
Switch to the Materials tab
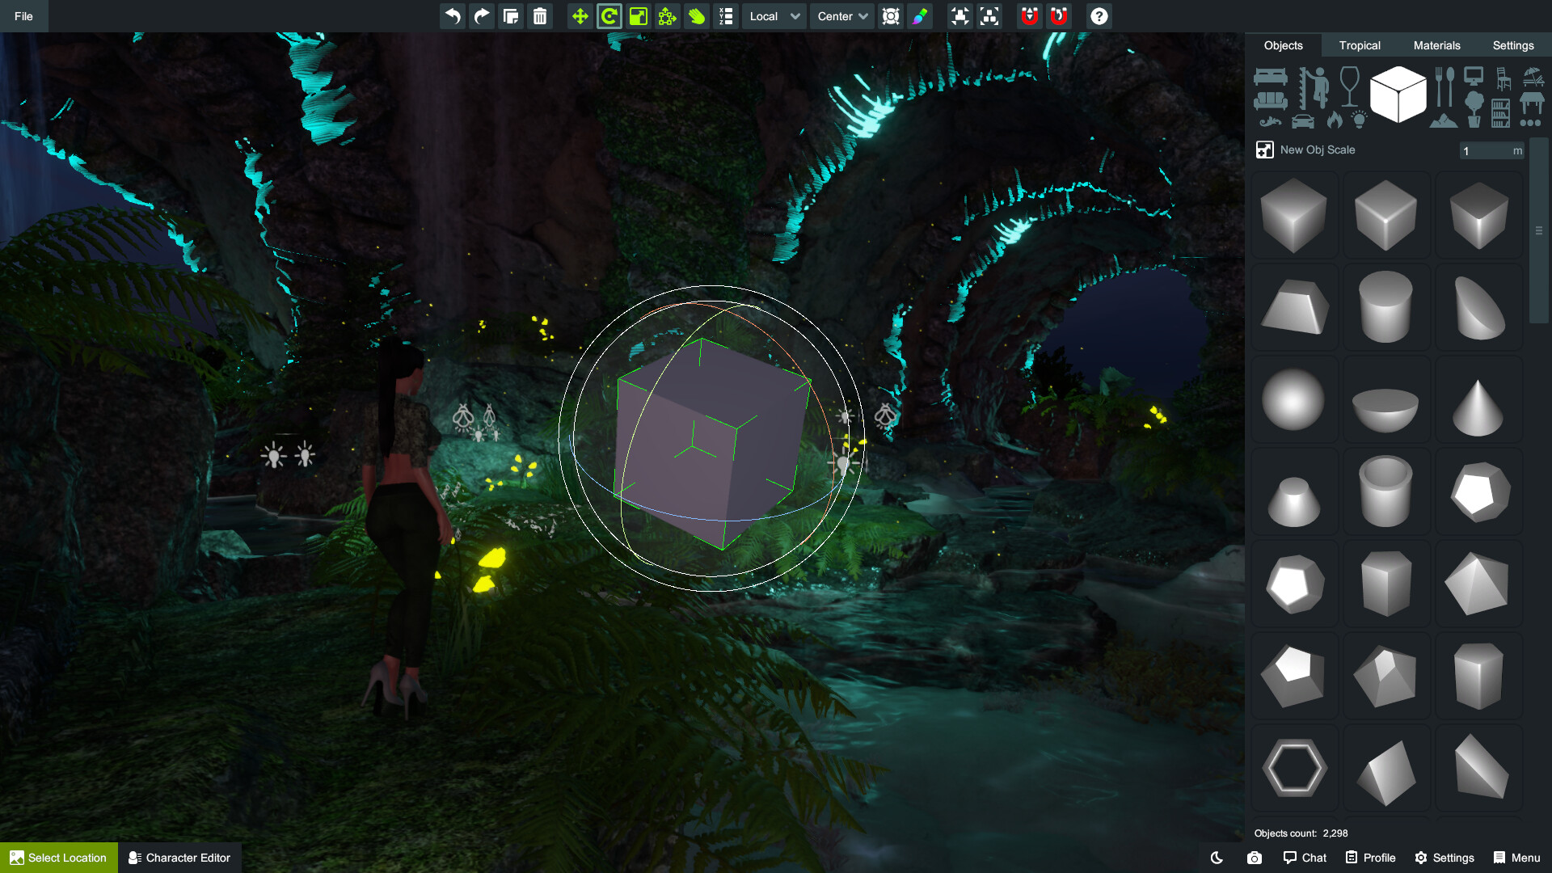[1436, 45]
